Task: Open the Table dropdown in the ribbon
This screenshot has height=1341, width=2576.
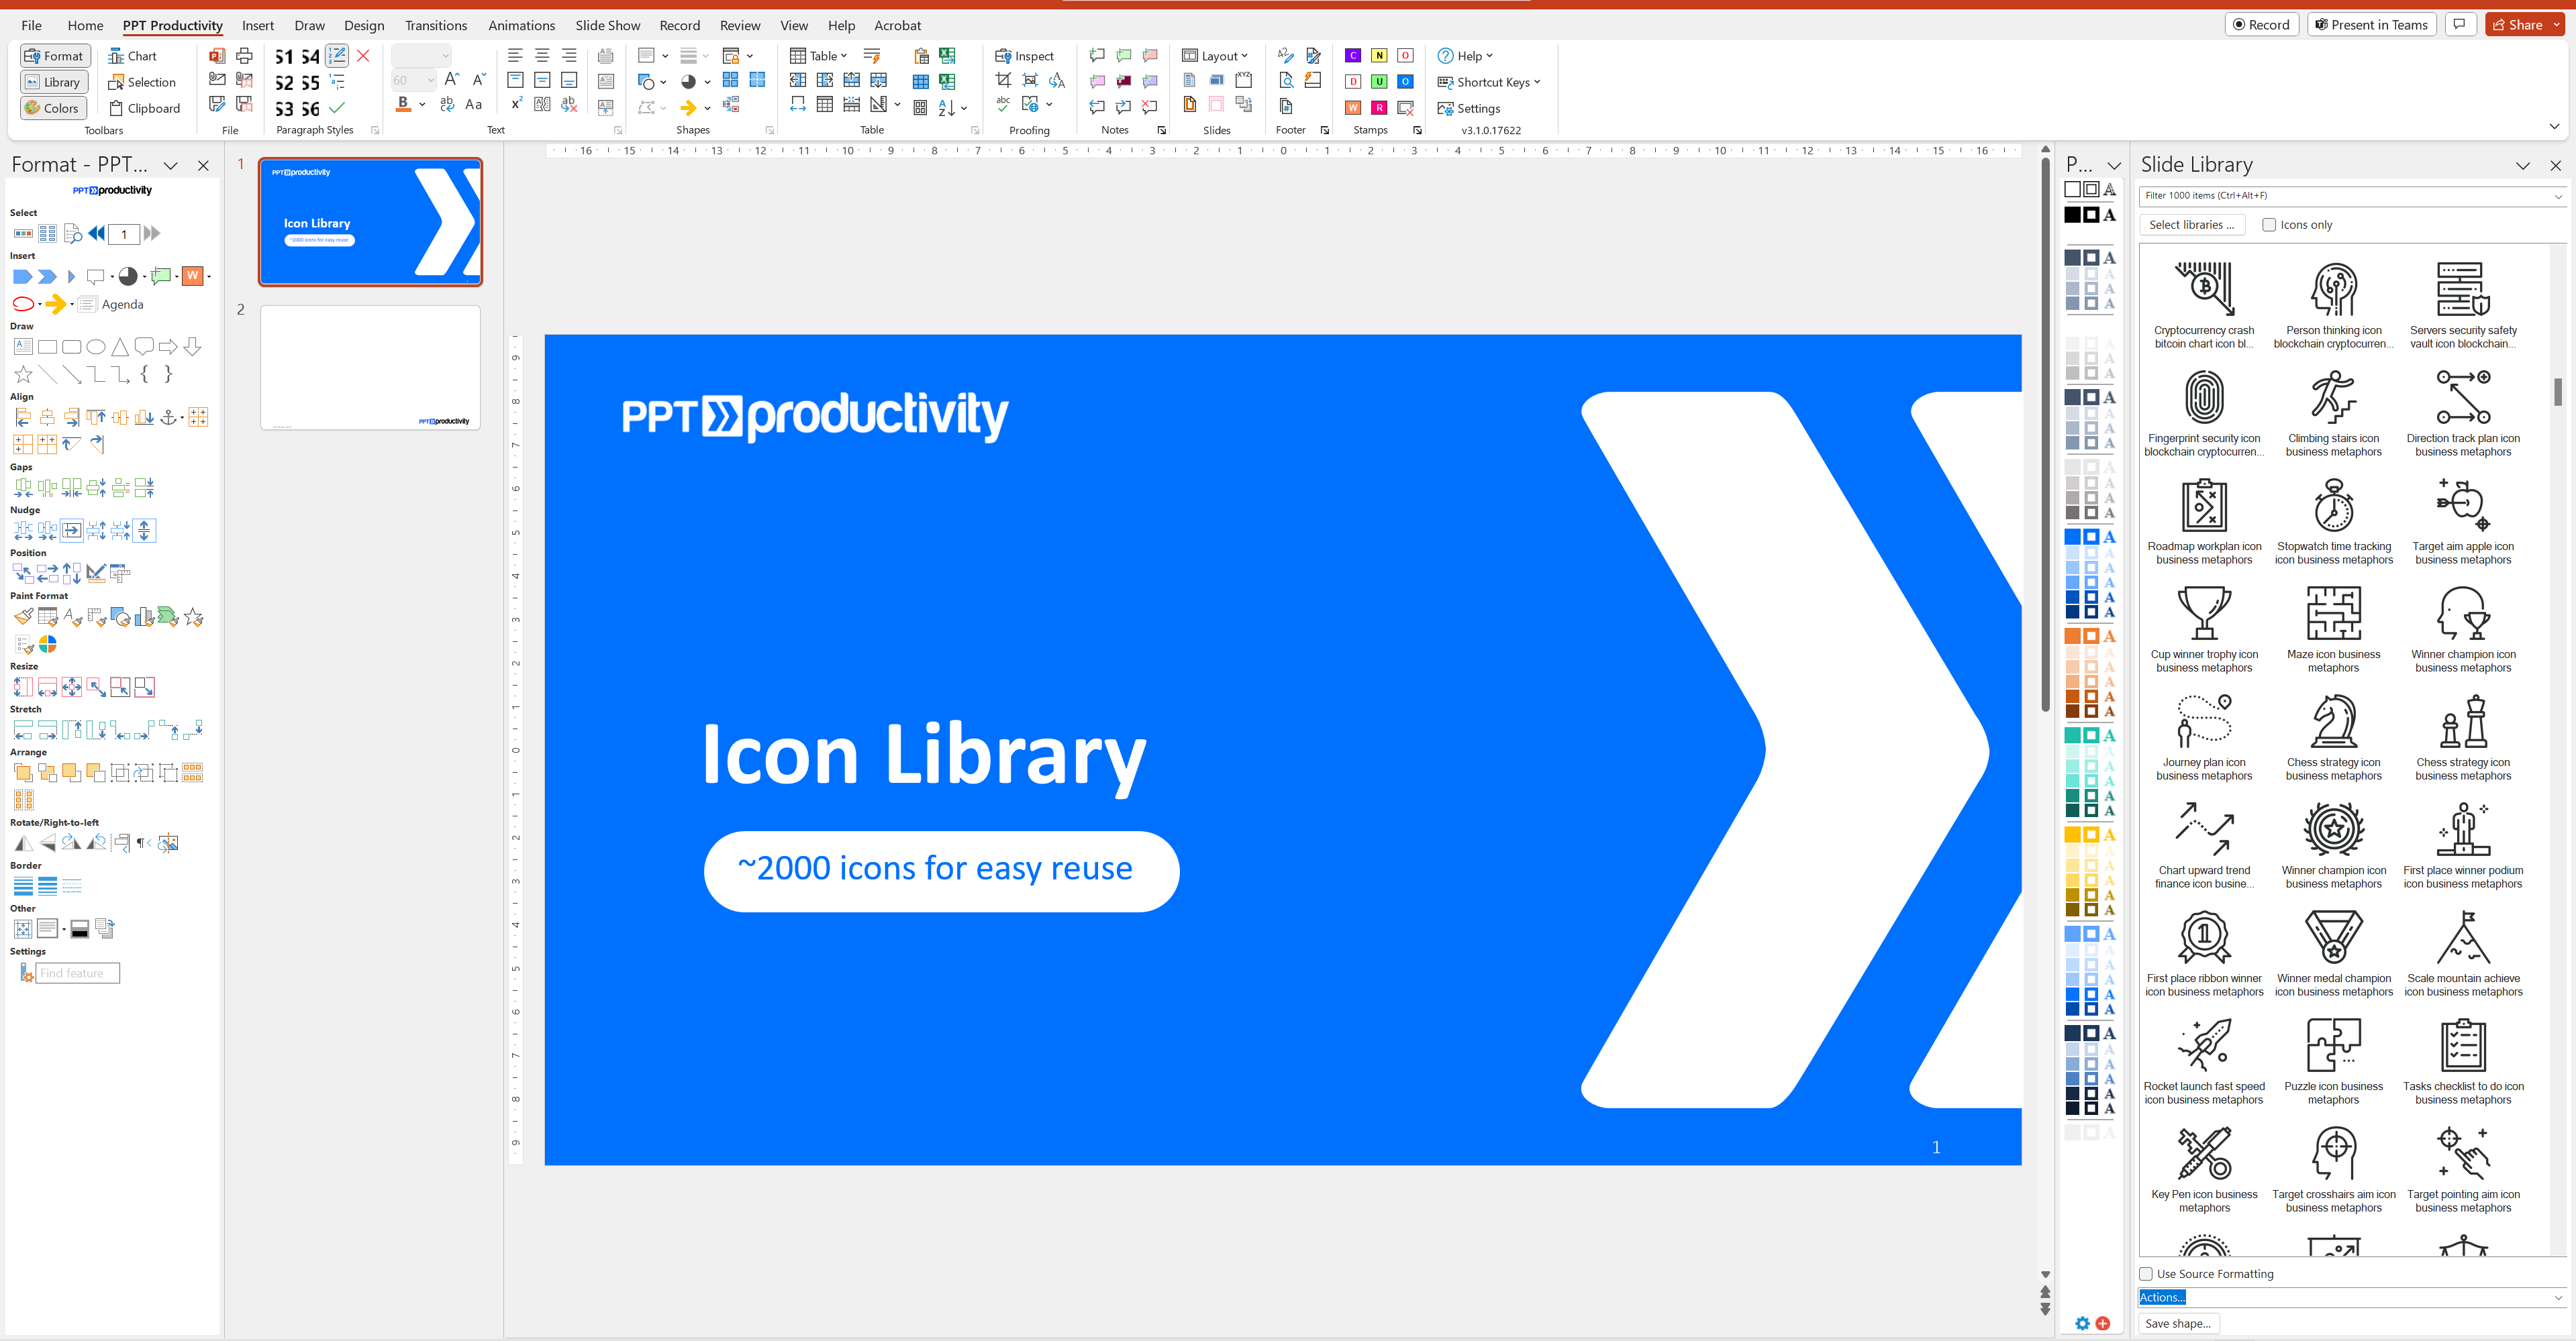Action: tap(818, 56)
